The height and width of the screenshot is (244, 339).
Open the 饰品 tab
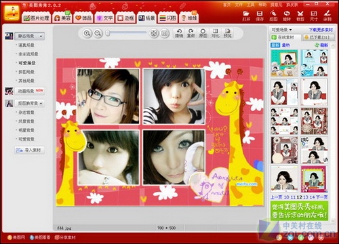pyautogui.click(x=83, y=18)
